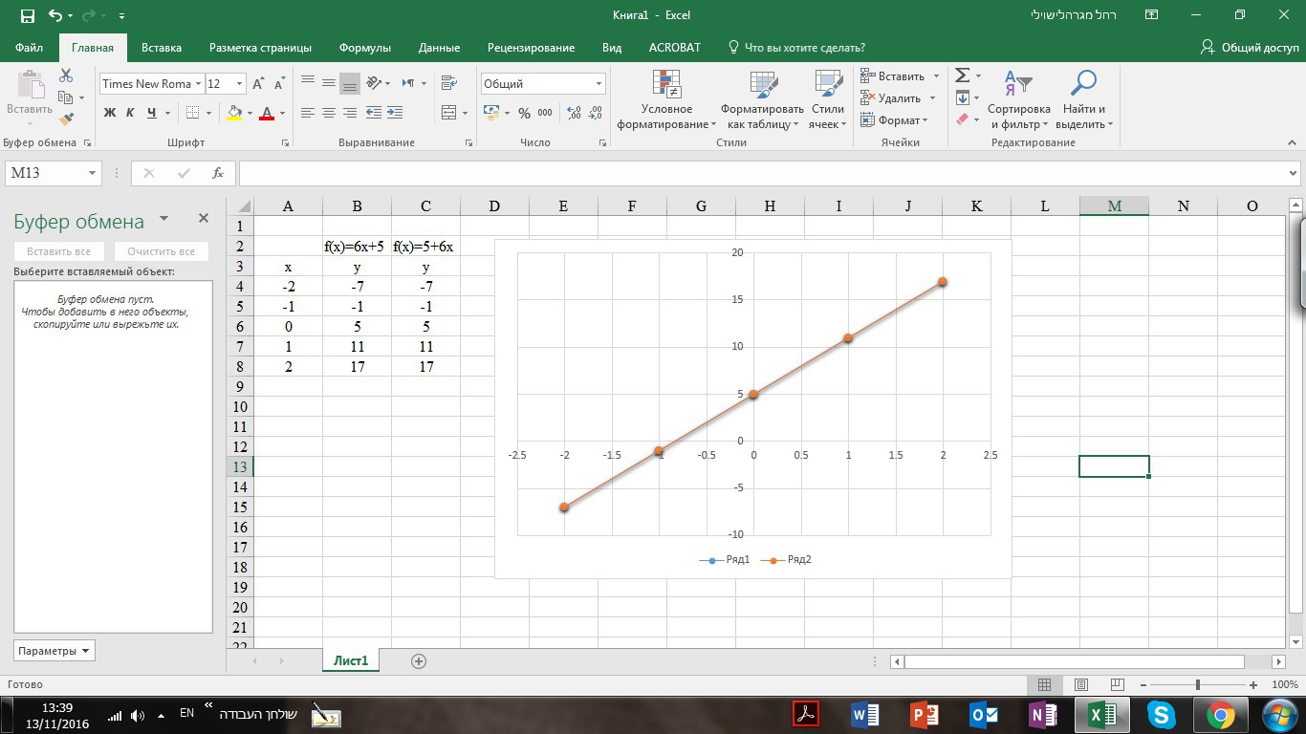Toggle bold Ж formatting

click(109, 113)
